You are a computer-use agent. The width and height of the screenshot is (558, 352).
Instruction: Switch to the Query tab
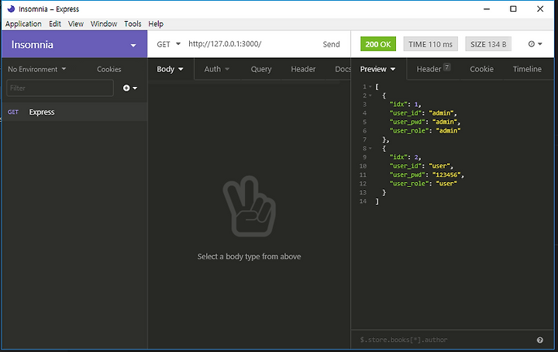[x=261, y=69]
